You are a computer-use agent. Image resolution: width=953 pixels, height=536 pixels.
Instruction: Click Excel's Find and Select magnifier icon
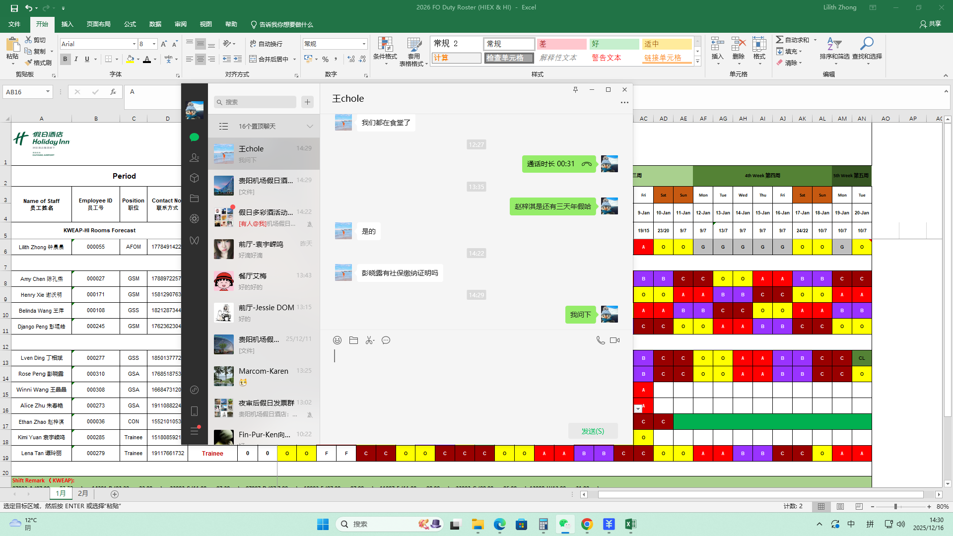(x=867, y=45)
